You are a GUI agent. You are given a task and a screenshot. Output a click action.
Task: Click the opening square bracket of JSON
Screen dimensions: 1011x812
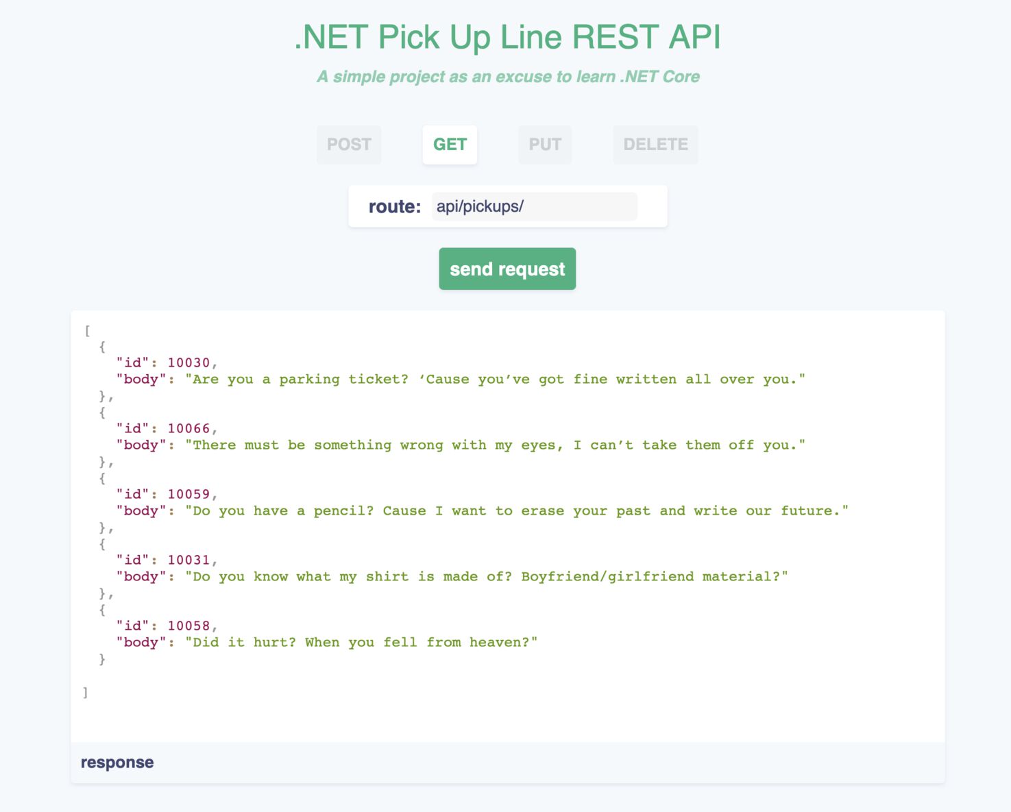click(x=87, y=331)
